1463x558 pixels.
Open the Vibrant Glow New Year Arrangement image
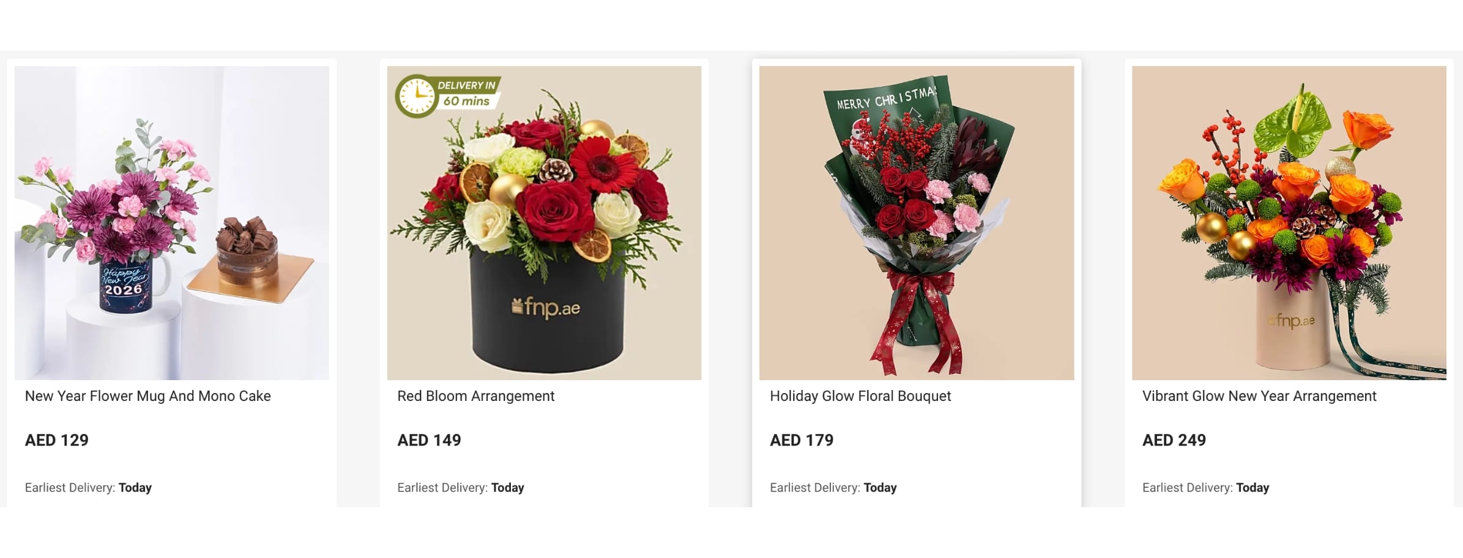(x=1289, y=223)
